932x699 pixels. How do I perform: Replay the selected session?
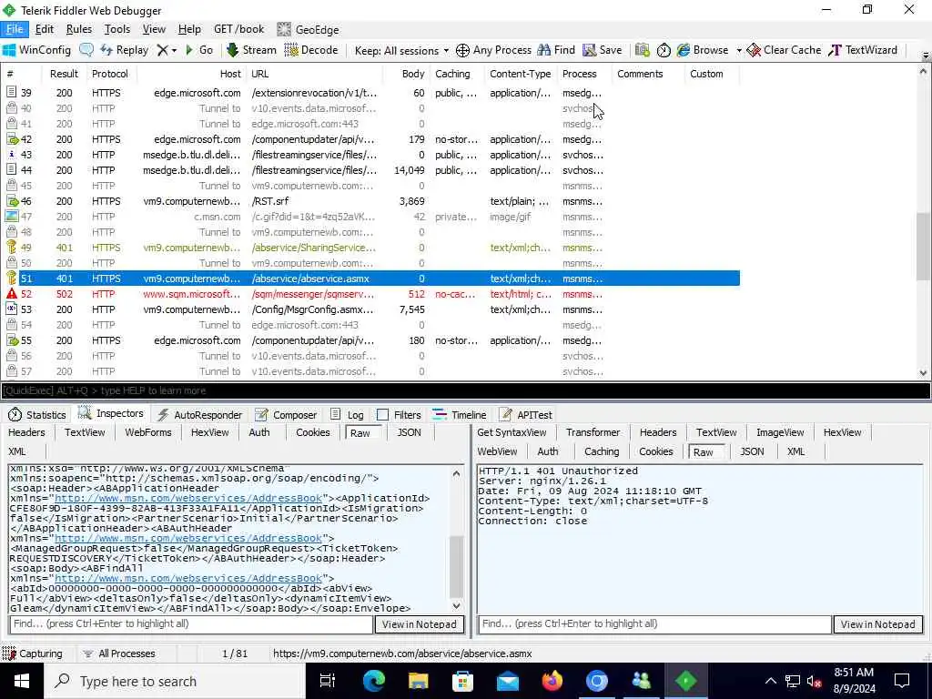click(x=124, y=50)
